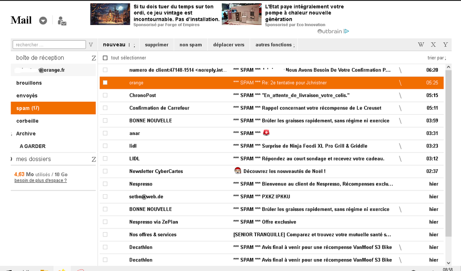Check the Newsletter CyberCartes email box
Image resolution: width=461 pixels, height=271 pixels.
tap(105, 171)
